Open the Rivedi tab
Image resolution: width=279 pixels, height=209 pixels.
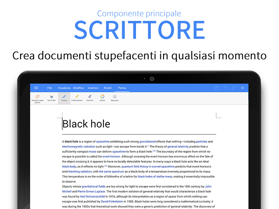pos(108,88)
